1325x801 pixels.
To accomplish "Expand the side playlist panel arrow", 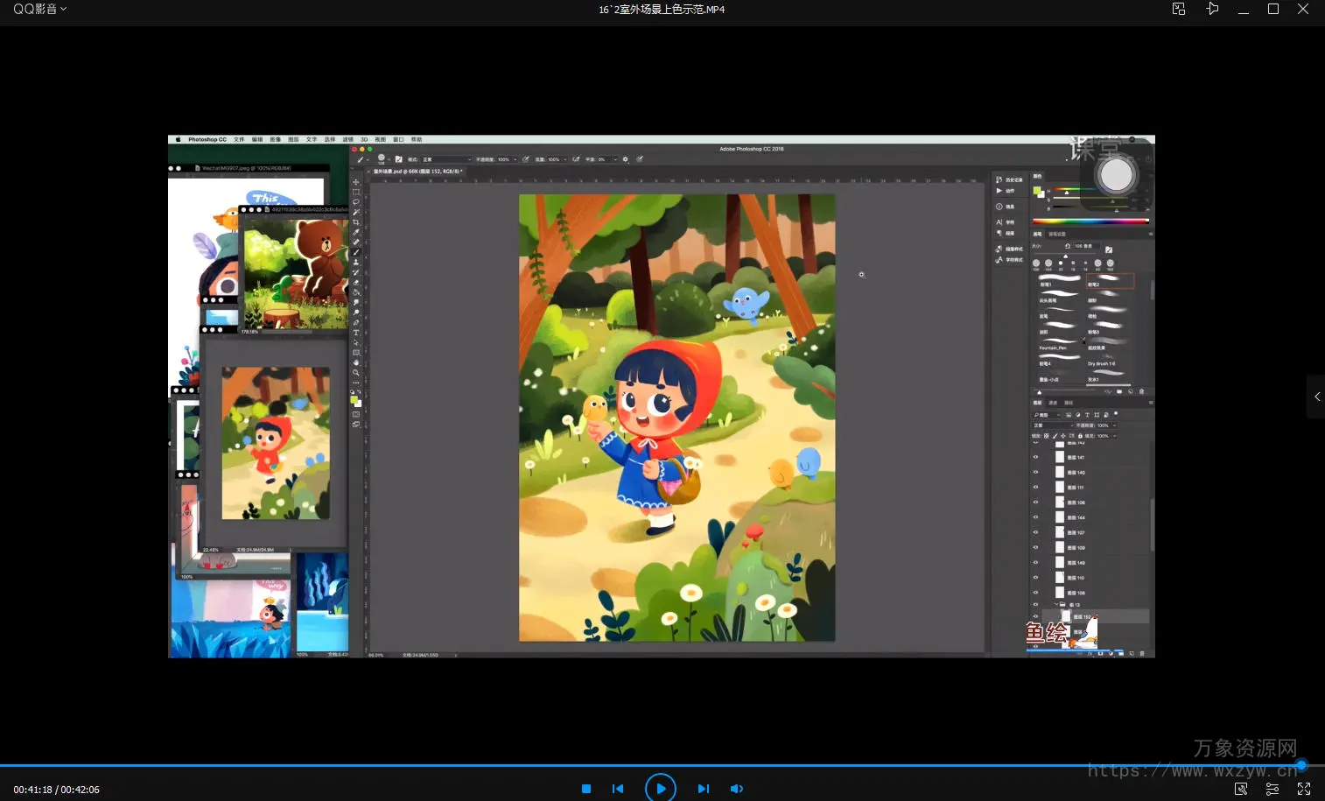I will point(1317,397).
